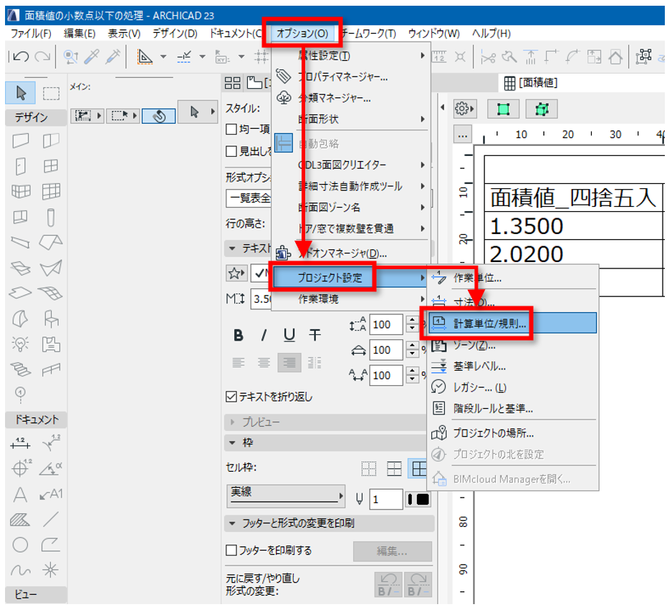Click the pen color swatch beside pen number
Screen dimensions: 672x612
[x=418, y=500]
